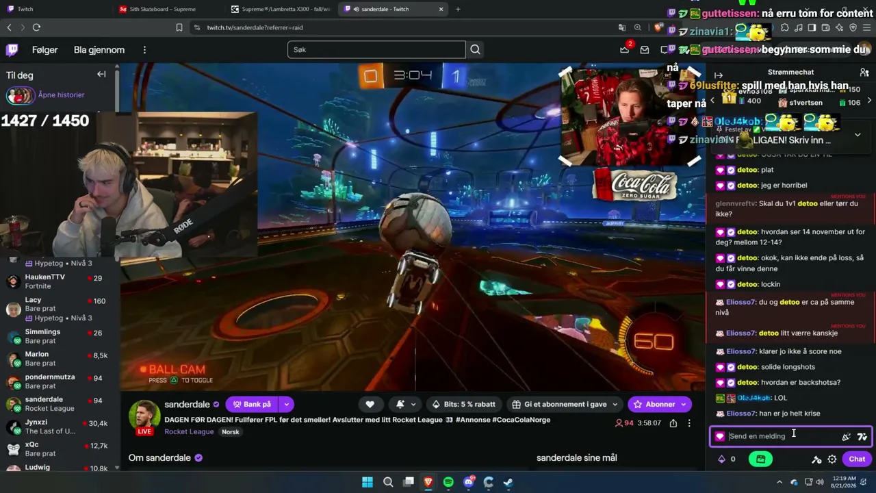Click the 'Norsk' tag
Screen dimensions: 876x493
coord(231,432)
